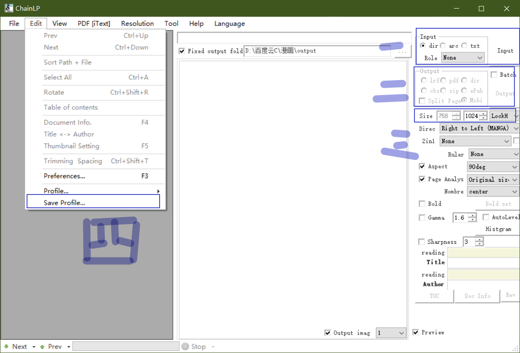Click the Stop button
This screenshot has width=520, height=353.
tap(194, 347)
